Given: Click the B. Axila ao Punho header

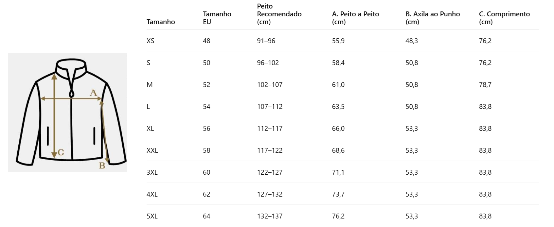Looking at the screenshot, I should tap(432, 18).
